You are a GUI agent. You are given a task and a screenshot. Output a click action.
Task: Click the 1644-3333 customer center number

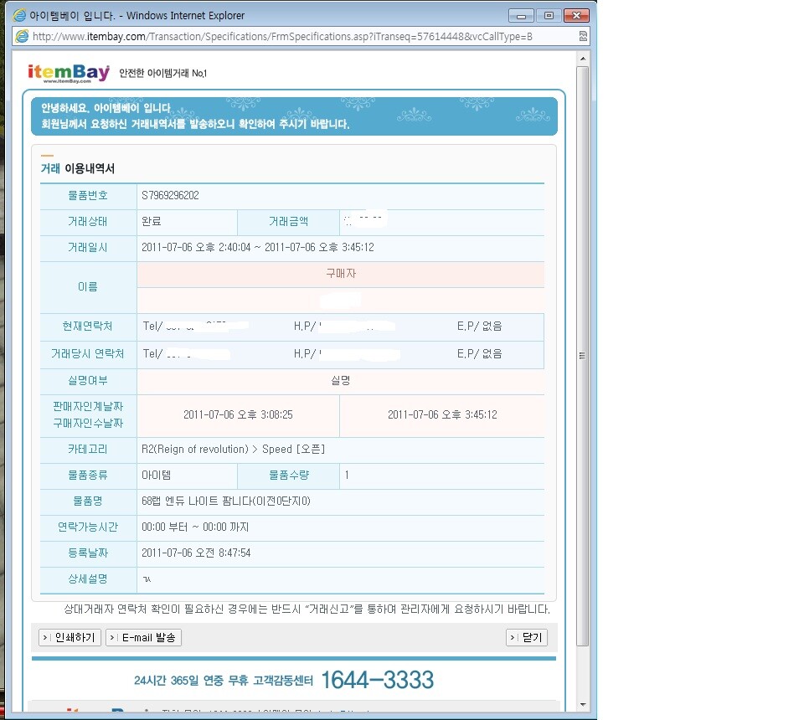coord(377,679)
